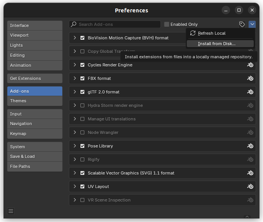
Task: Uncheck the glTF 2.0 format add-on
Action: coord(82,92)
